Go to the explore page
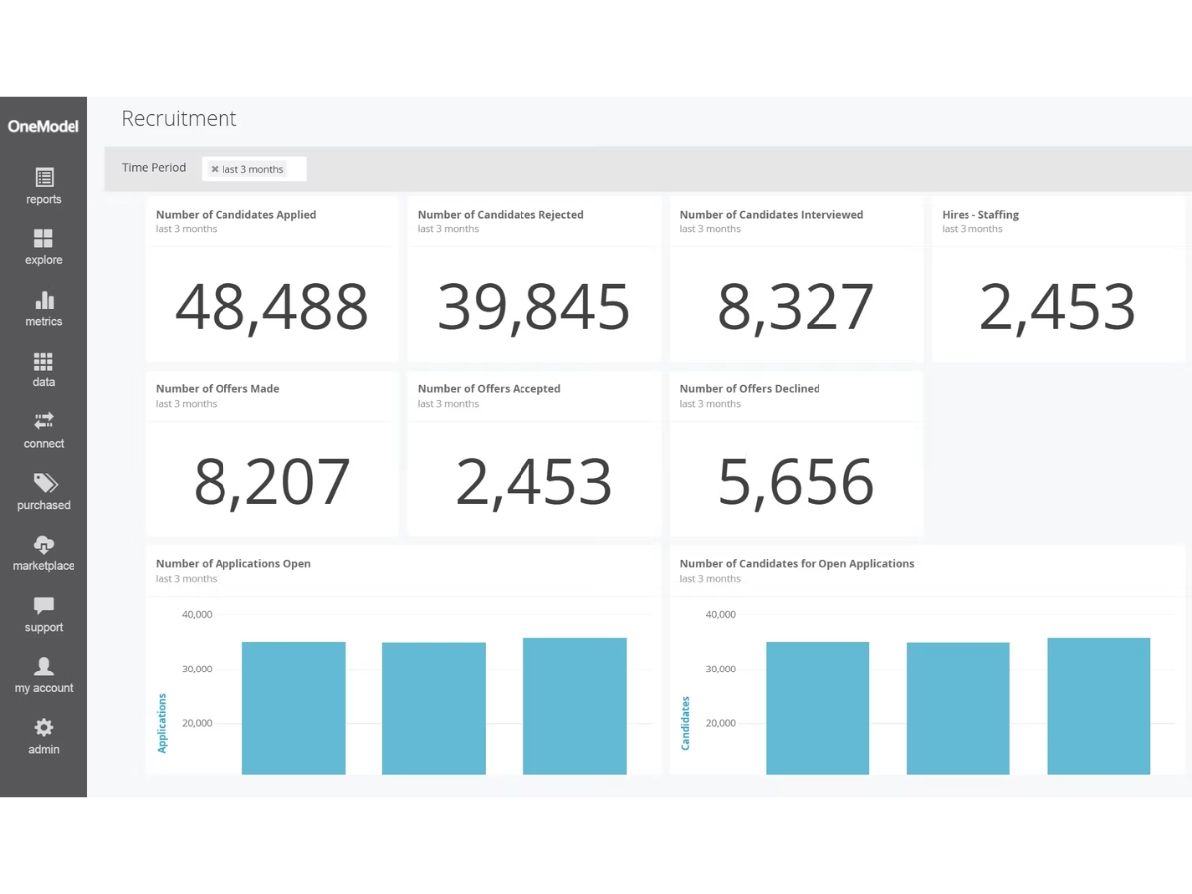Screen dimensions: 1192x894 (x=44, y=247)
